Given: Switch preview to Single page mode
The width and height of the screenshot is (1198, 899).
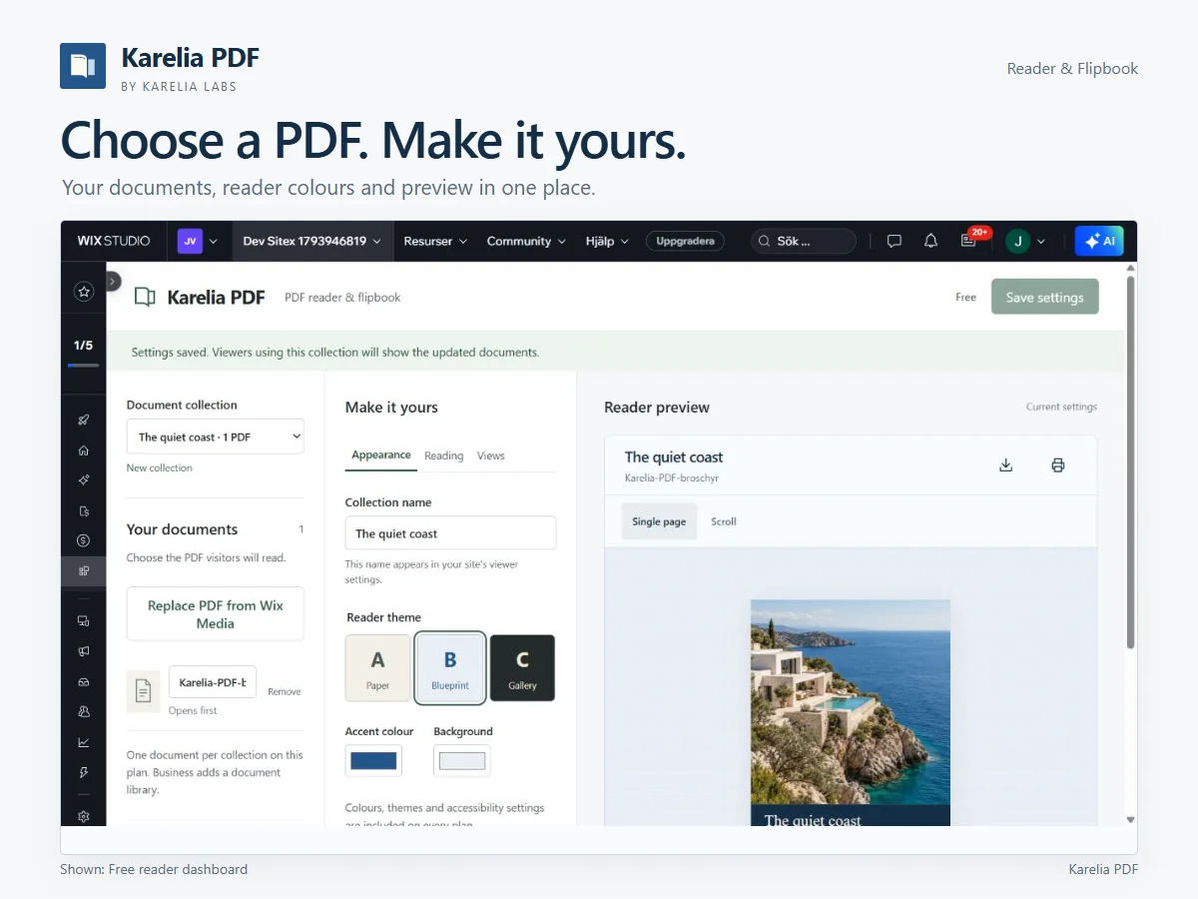Looking at the screenshot, I should (x=659, y=521).
